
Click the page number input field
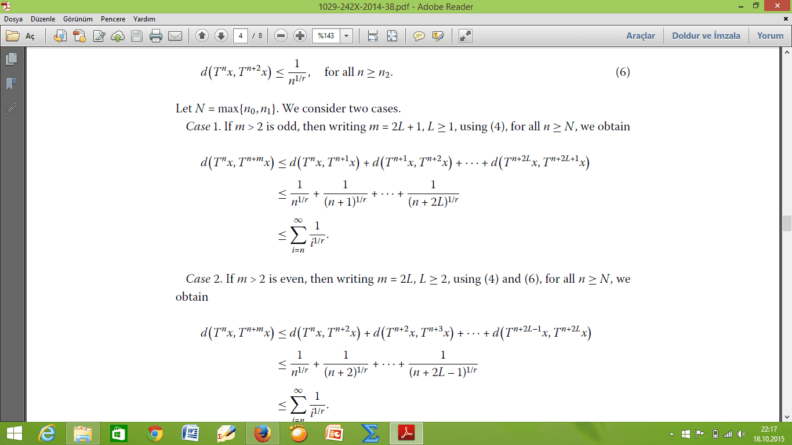(x=241, y=36)
